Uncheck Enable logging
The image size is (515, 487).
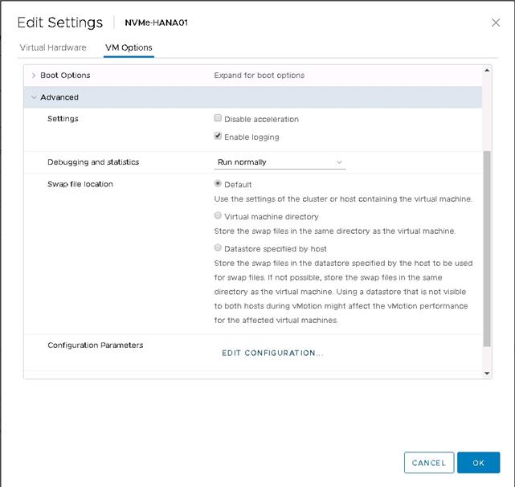pyautogui.click(x=218, y=136)
